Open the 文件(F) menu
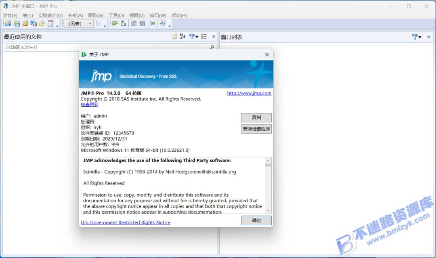436x258 pixels. coord(10,16)
